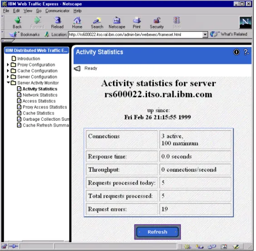The image size is (256, 251).
Task: Open Garbage Collection Summary
Action: [46, 119]
